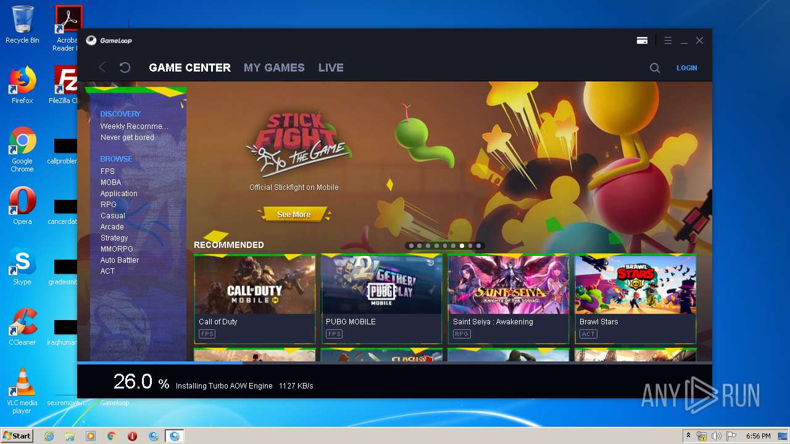Image resolution: width=790 pixels, height=444 pixels.
Task: Open Internet Explorer from taskbar
Action: point(49,436)
